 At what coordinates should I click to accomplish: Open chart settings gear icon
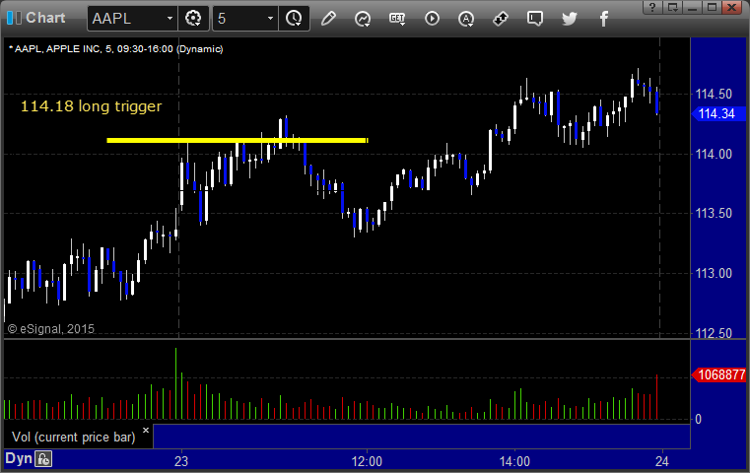(x=193, y=19)
